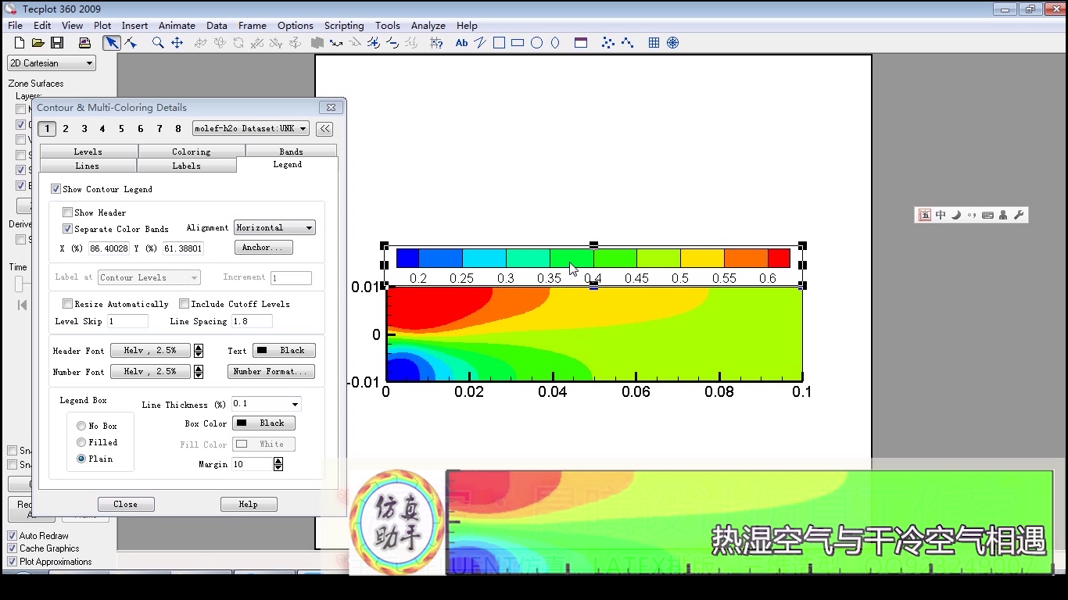Open the Alignment Horizontal dropdown
The width and height of the screenshot is (1068, 600).
click(274, 228)
